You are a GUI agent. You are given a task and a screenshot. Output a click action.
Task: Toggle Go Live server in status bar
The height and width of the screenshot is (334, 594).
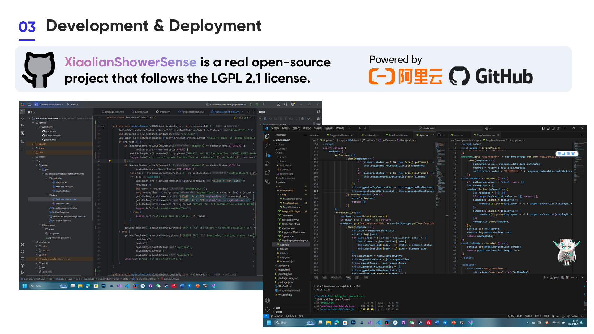(573, 316)
